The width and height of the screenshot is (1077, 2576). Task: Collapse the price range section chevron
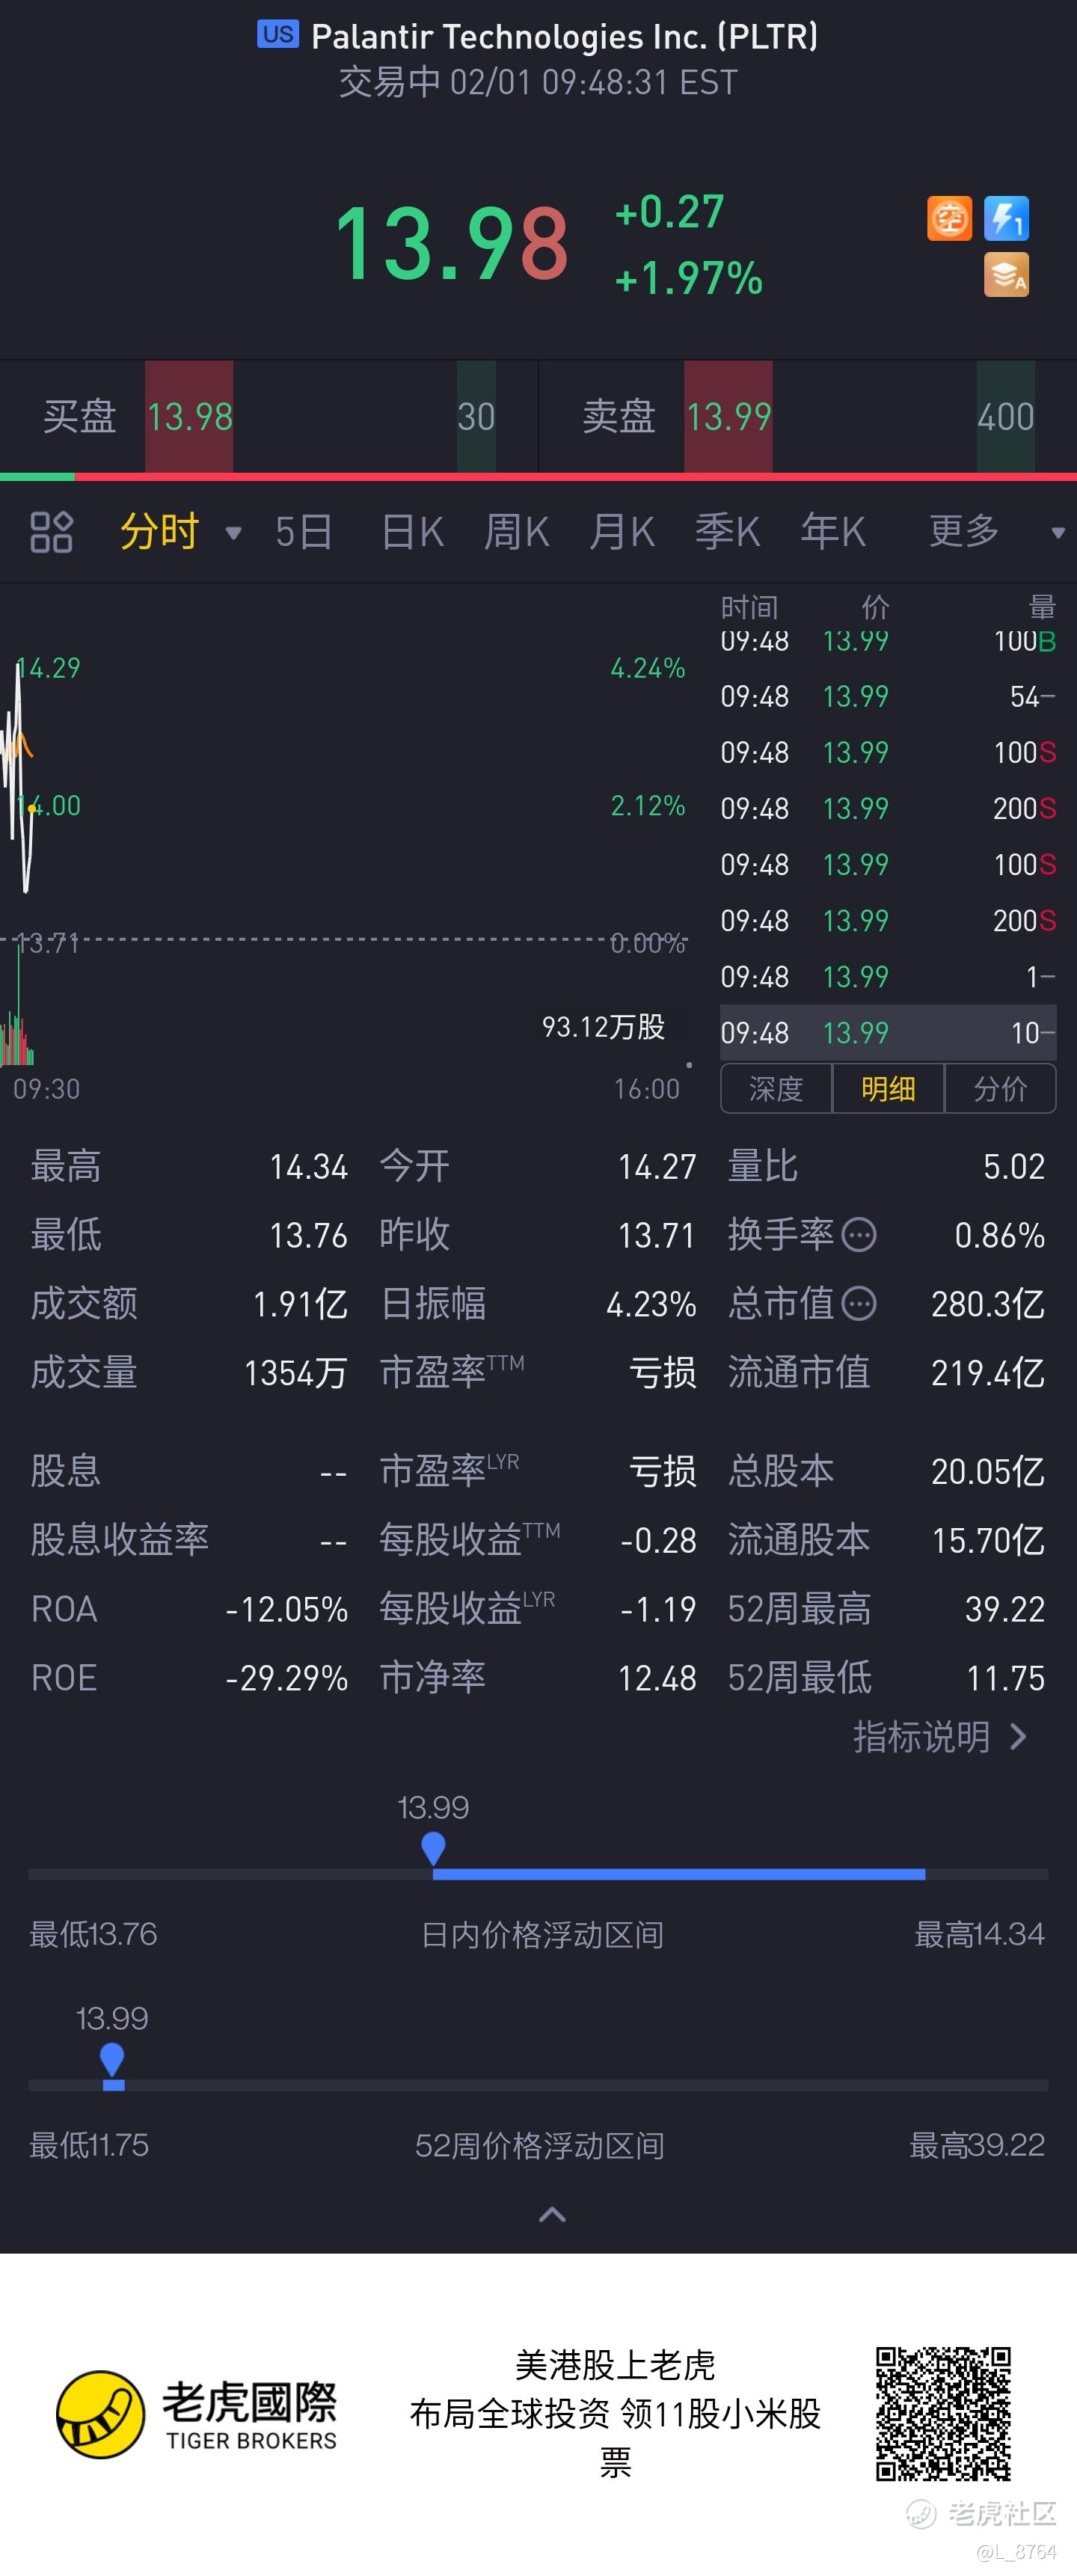pyautogui.click(x=552, y=2214)
